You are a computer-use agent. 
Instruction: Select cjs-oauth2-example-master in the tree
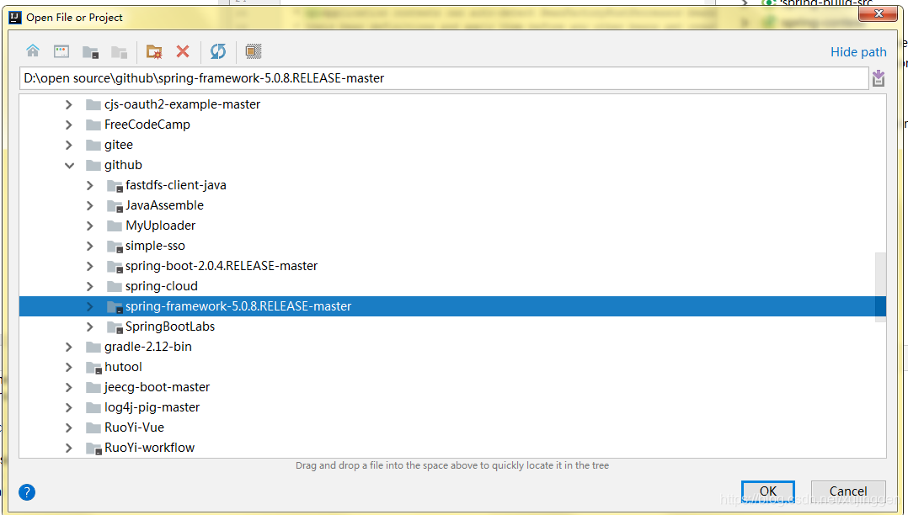click(x=182, y=104)
